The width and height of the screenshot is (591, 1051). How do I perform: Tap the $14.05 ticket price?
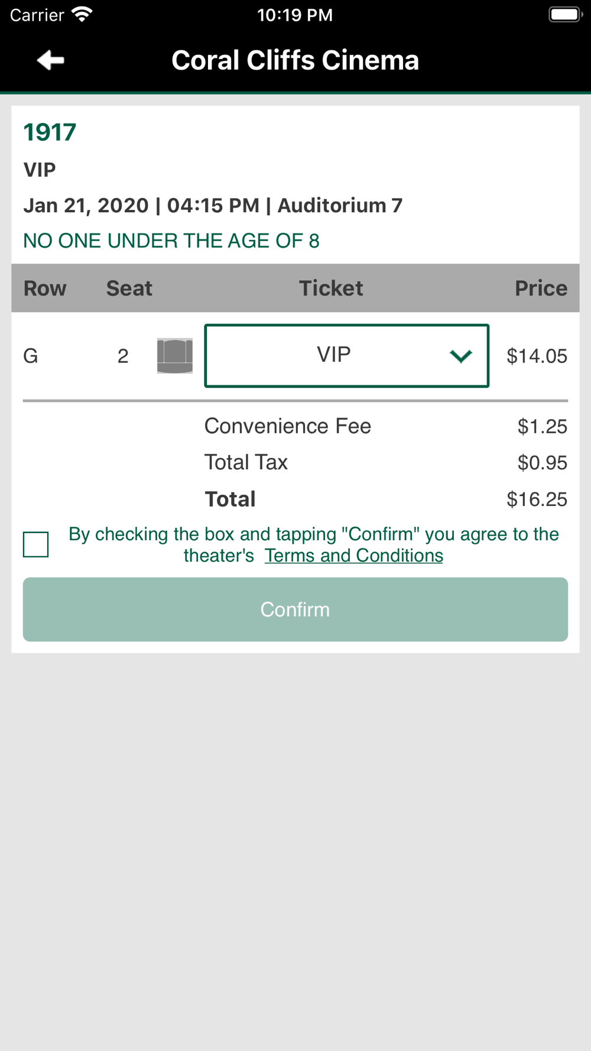pyautogui.click(x=537, y=356)
